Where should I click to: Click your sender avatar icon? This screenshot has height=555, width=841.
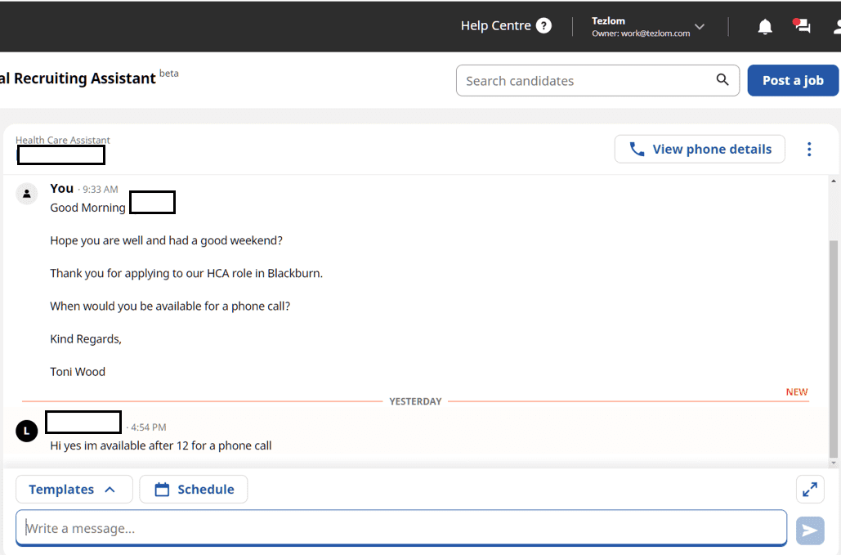[26, 194]
